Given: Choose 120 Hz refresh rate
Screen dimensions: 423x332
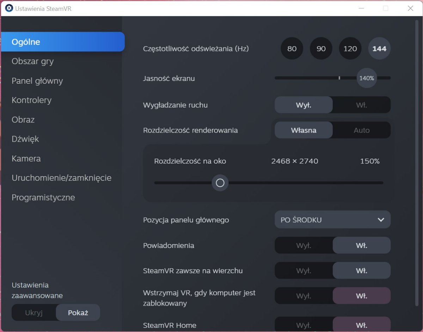Looking at the screenshot, I should pos(350,49).
